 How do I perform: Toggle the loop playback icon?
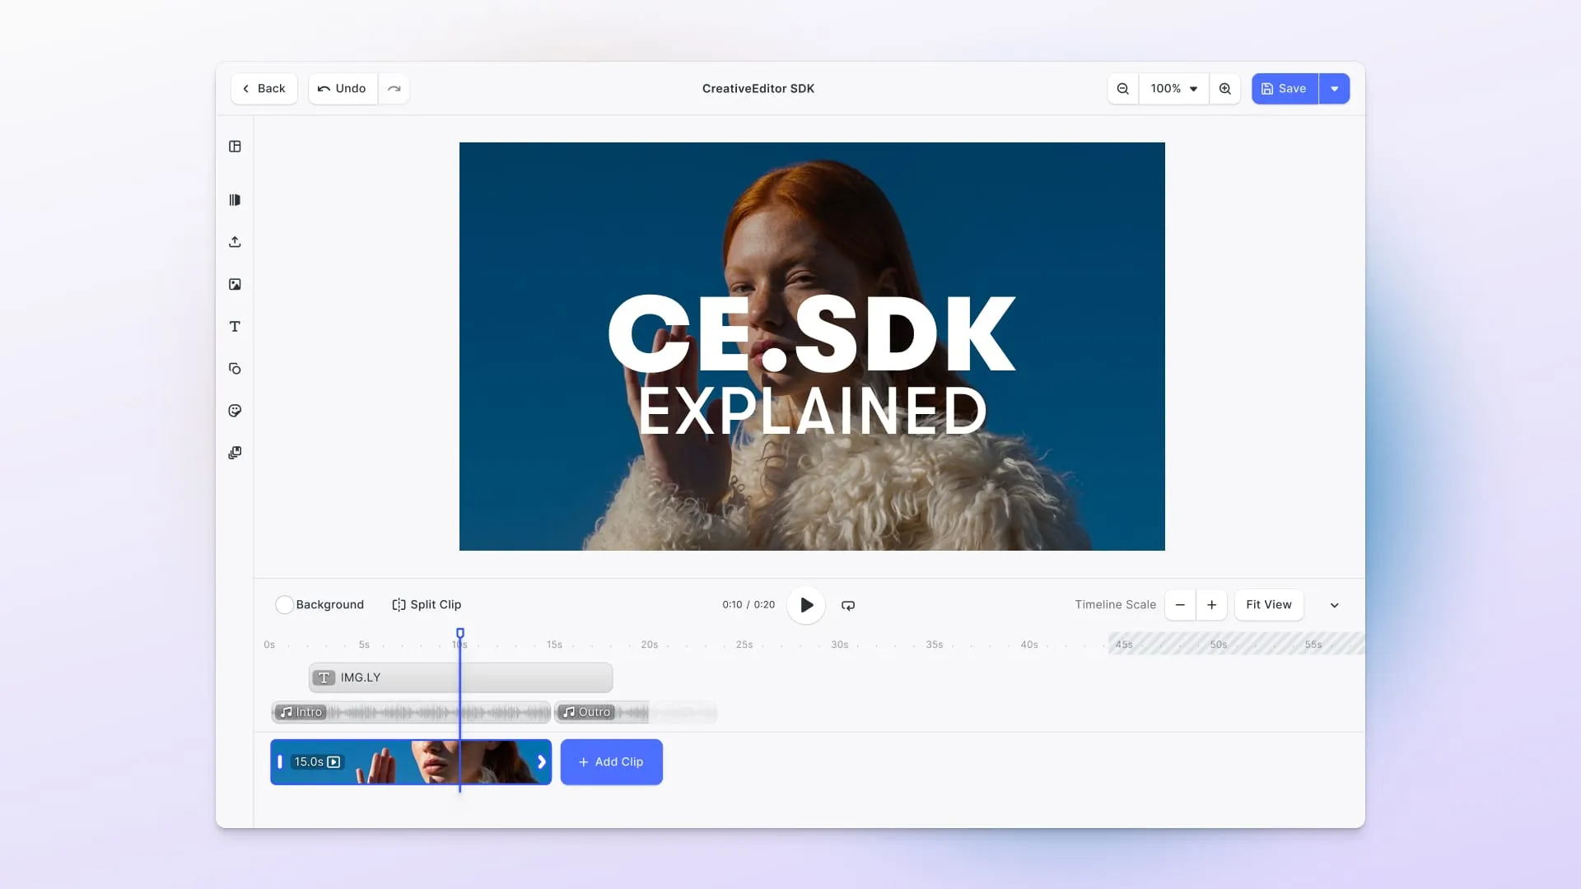(848, 605)
